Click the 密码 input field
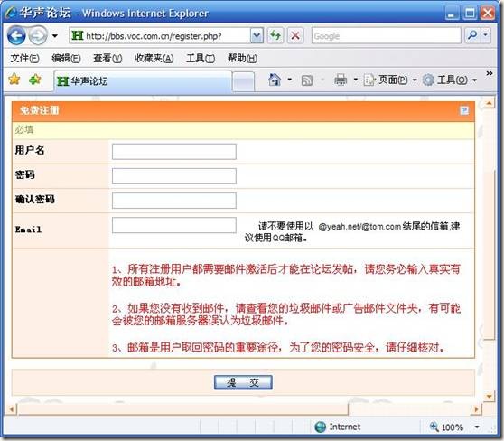The height and width of the screenshot is (441, 504). (x=174, y=176)
